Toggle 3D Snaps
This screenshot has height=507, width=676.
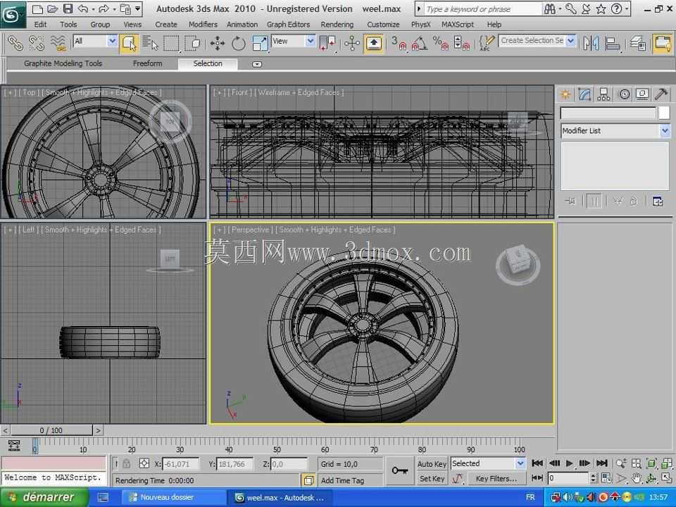coord(399,43)
